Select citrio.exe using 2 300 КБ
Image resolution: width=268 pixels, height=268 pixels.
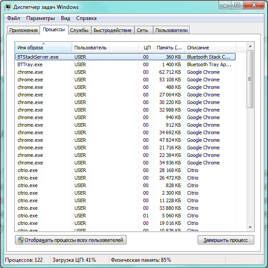click(126, 193)
